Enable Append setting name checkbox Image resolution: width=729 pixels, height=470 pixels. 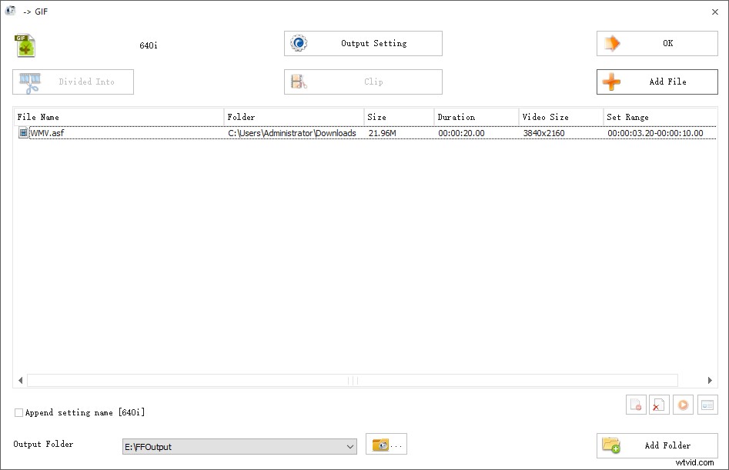(19, 413)
